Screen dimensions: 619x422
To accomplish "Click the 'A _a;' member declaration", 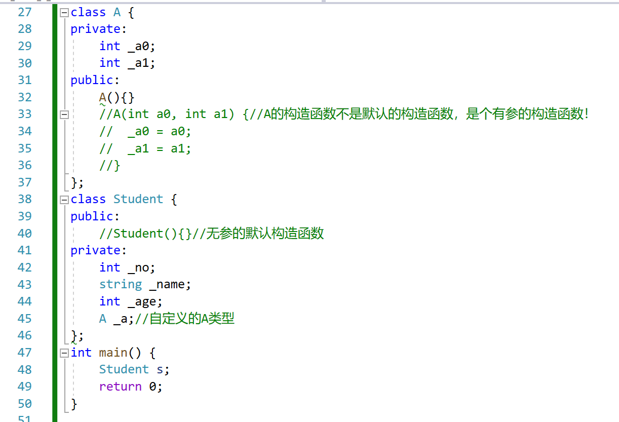I will 117,319.
